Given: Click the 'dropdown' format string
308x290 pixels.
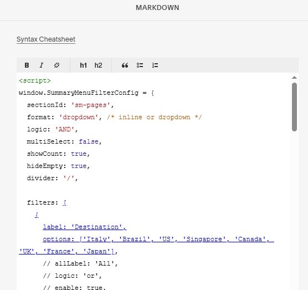Looking at the screenshot, I should pos(79,117).
